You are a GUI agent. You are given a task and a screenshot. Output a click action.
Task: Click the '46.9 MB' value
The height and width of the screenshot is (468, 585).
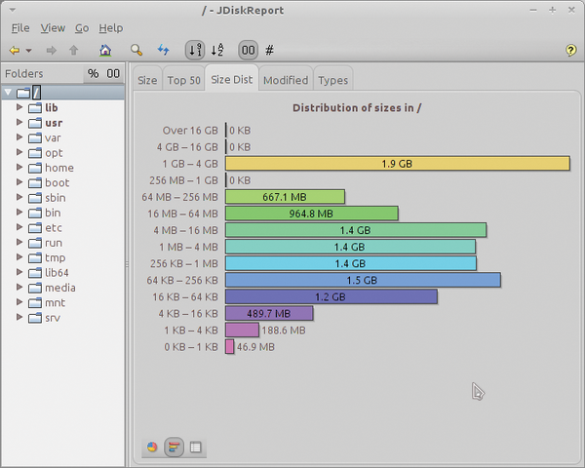tap(255, 347)
